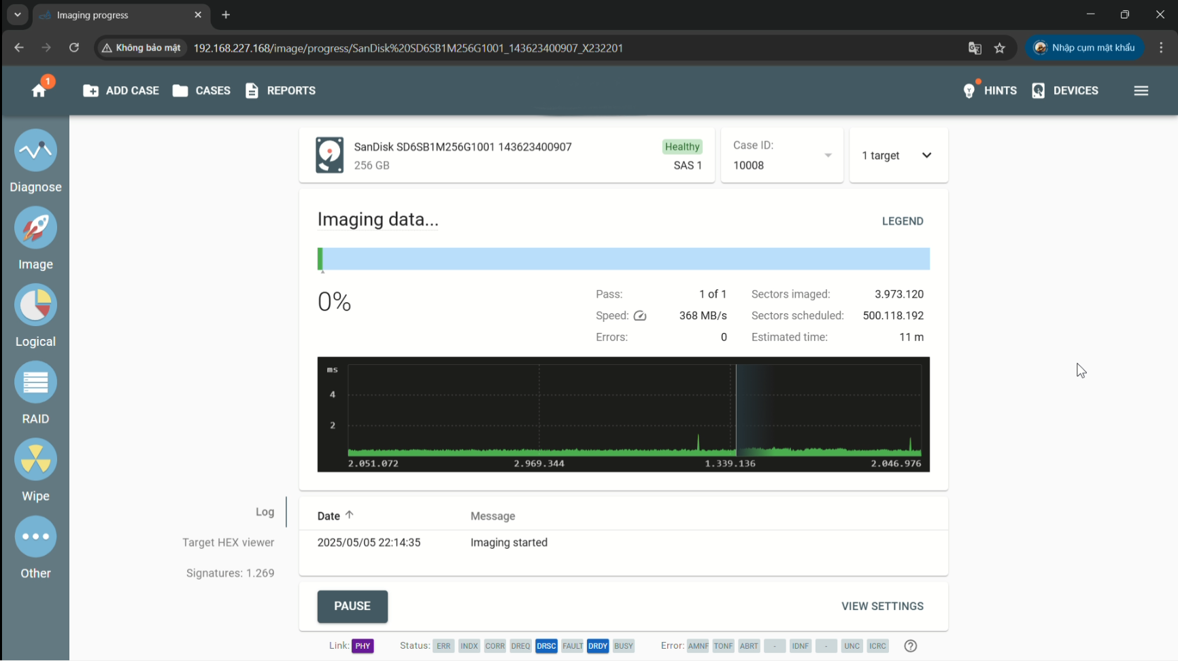
Task: Click the speed gauge icon
Action: 640,316
